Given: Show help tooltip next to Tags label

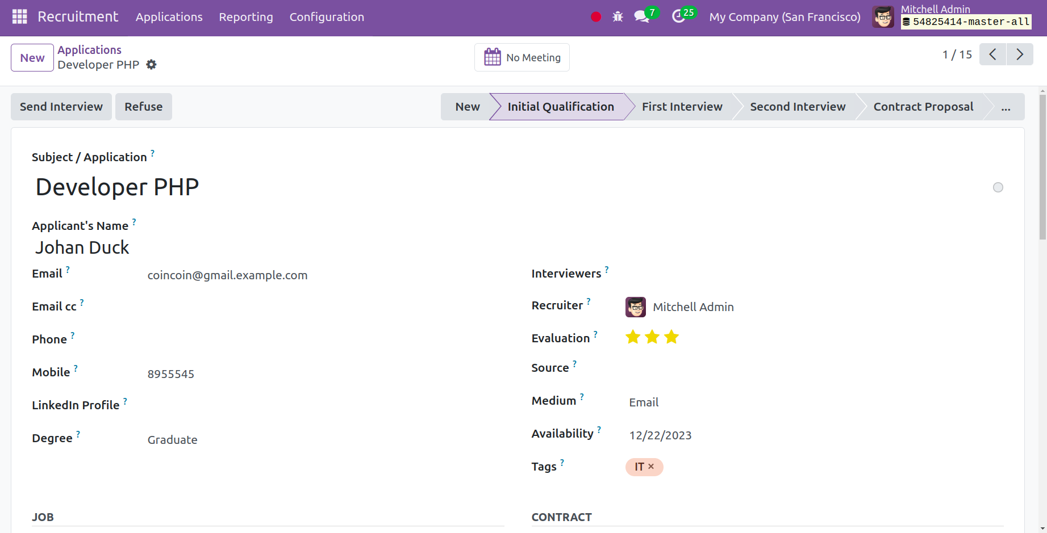Looking at the screenshot, I should coord(562,463).
